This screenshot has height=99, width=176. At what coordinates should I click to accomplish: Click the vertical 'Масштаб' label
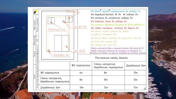coord(35,40)
